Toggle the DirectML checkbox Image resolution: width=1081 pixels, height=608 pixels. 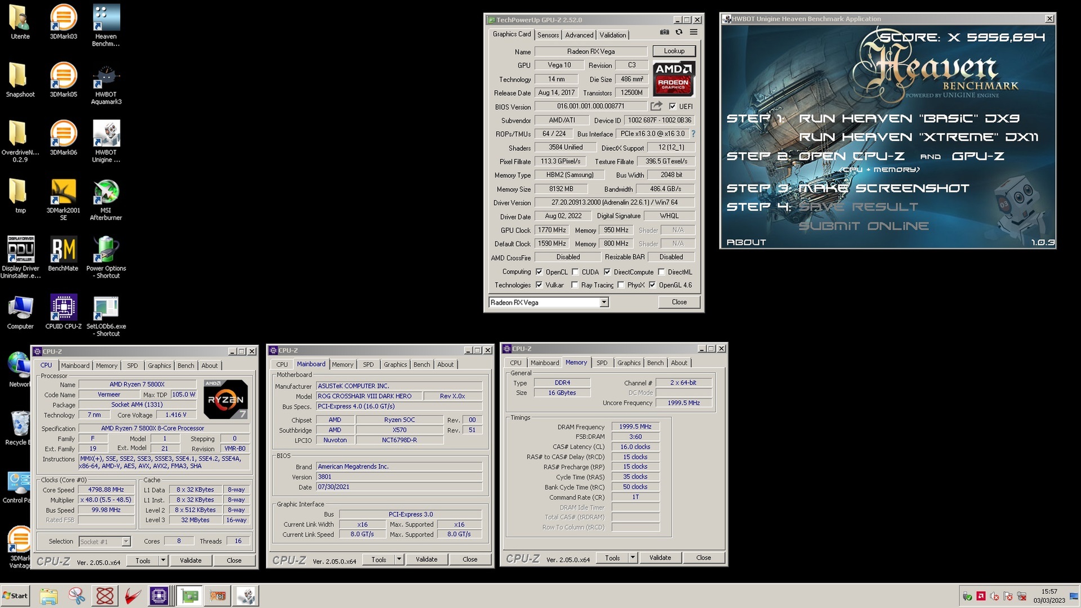pyautogui.click(x=662, y=272)
